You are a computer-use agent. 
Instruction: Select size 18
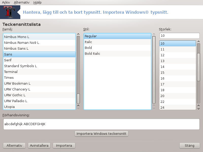click(178, 90)
